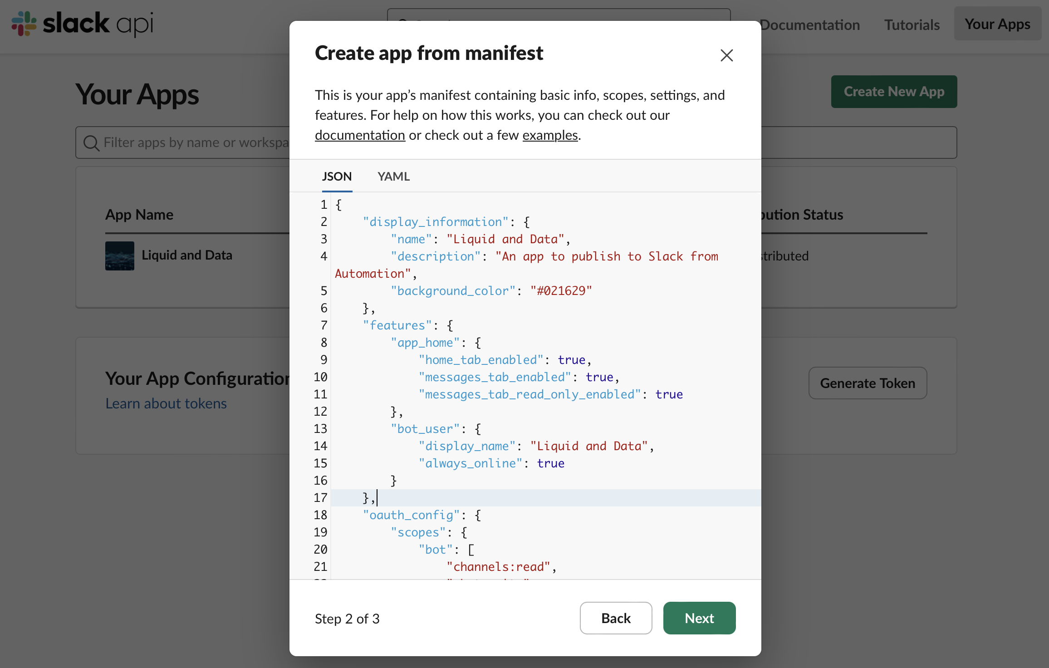The width and height of the screenshot is (1049, 668).
Task: Open the documentation link in dialog
Action: [360, 135]
